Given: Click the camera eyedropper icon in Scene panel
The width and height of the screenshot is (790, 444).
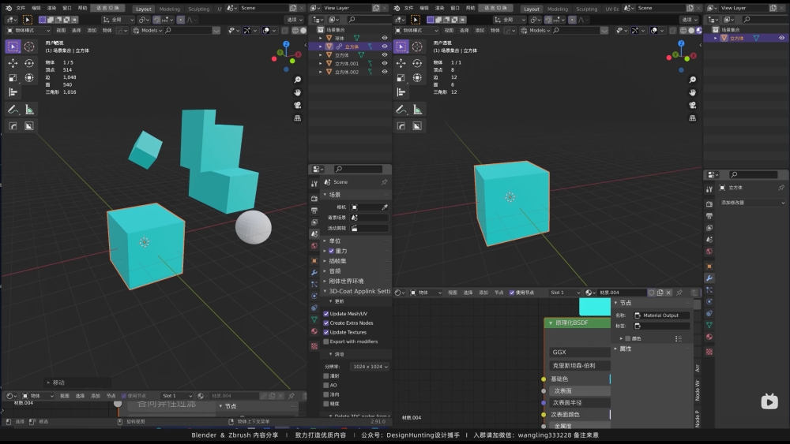Looking at the screenshot, I should [x=385, y=207].
